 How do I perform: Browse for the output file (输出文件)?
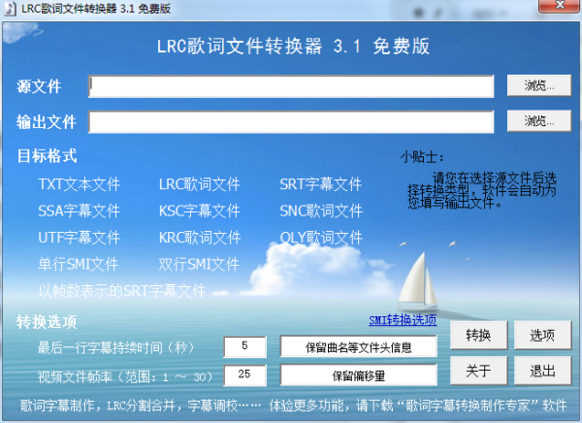pos(539,120)
